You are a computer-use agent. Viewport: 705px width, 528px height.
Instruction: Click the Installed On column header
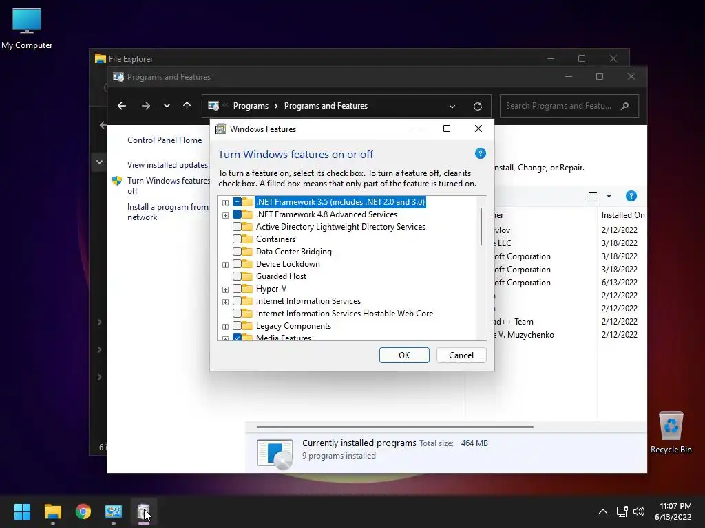click(x=623, y=215)
